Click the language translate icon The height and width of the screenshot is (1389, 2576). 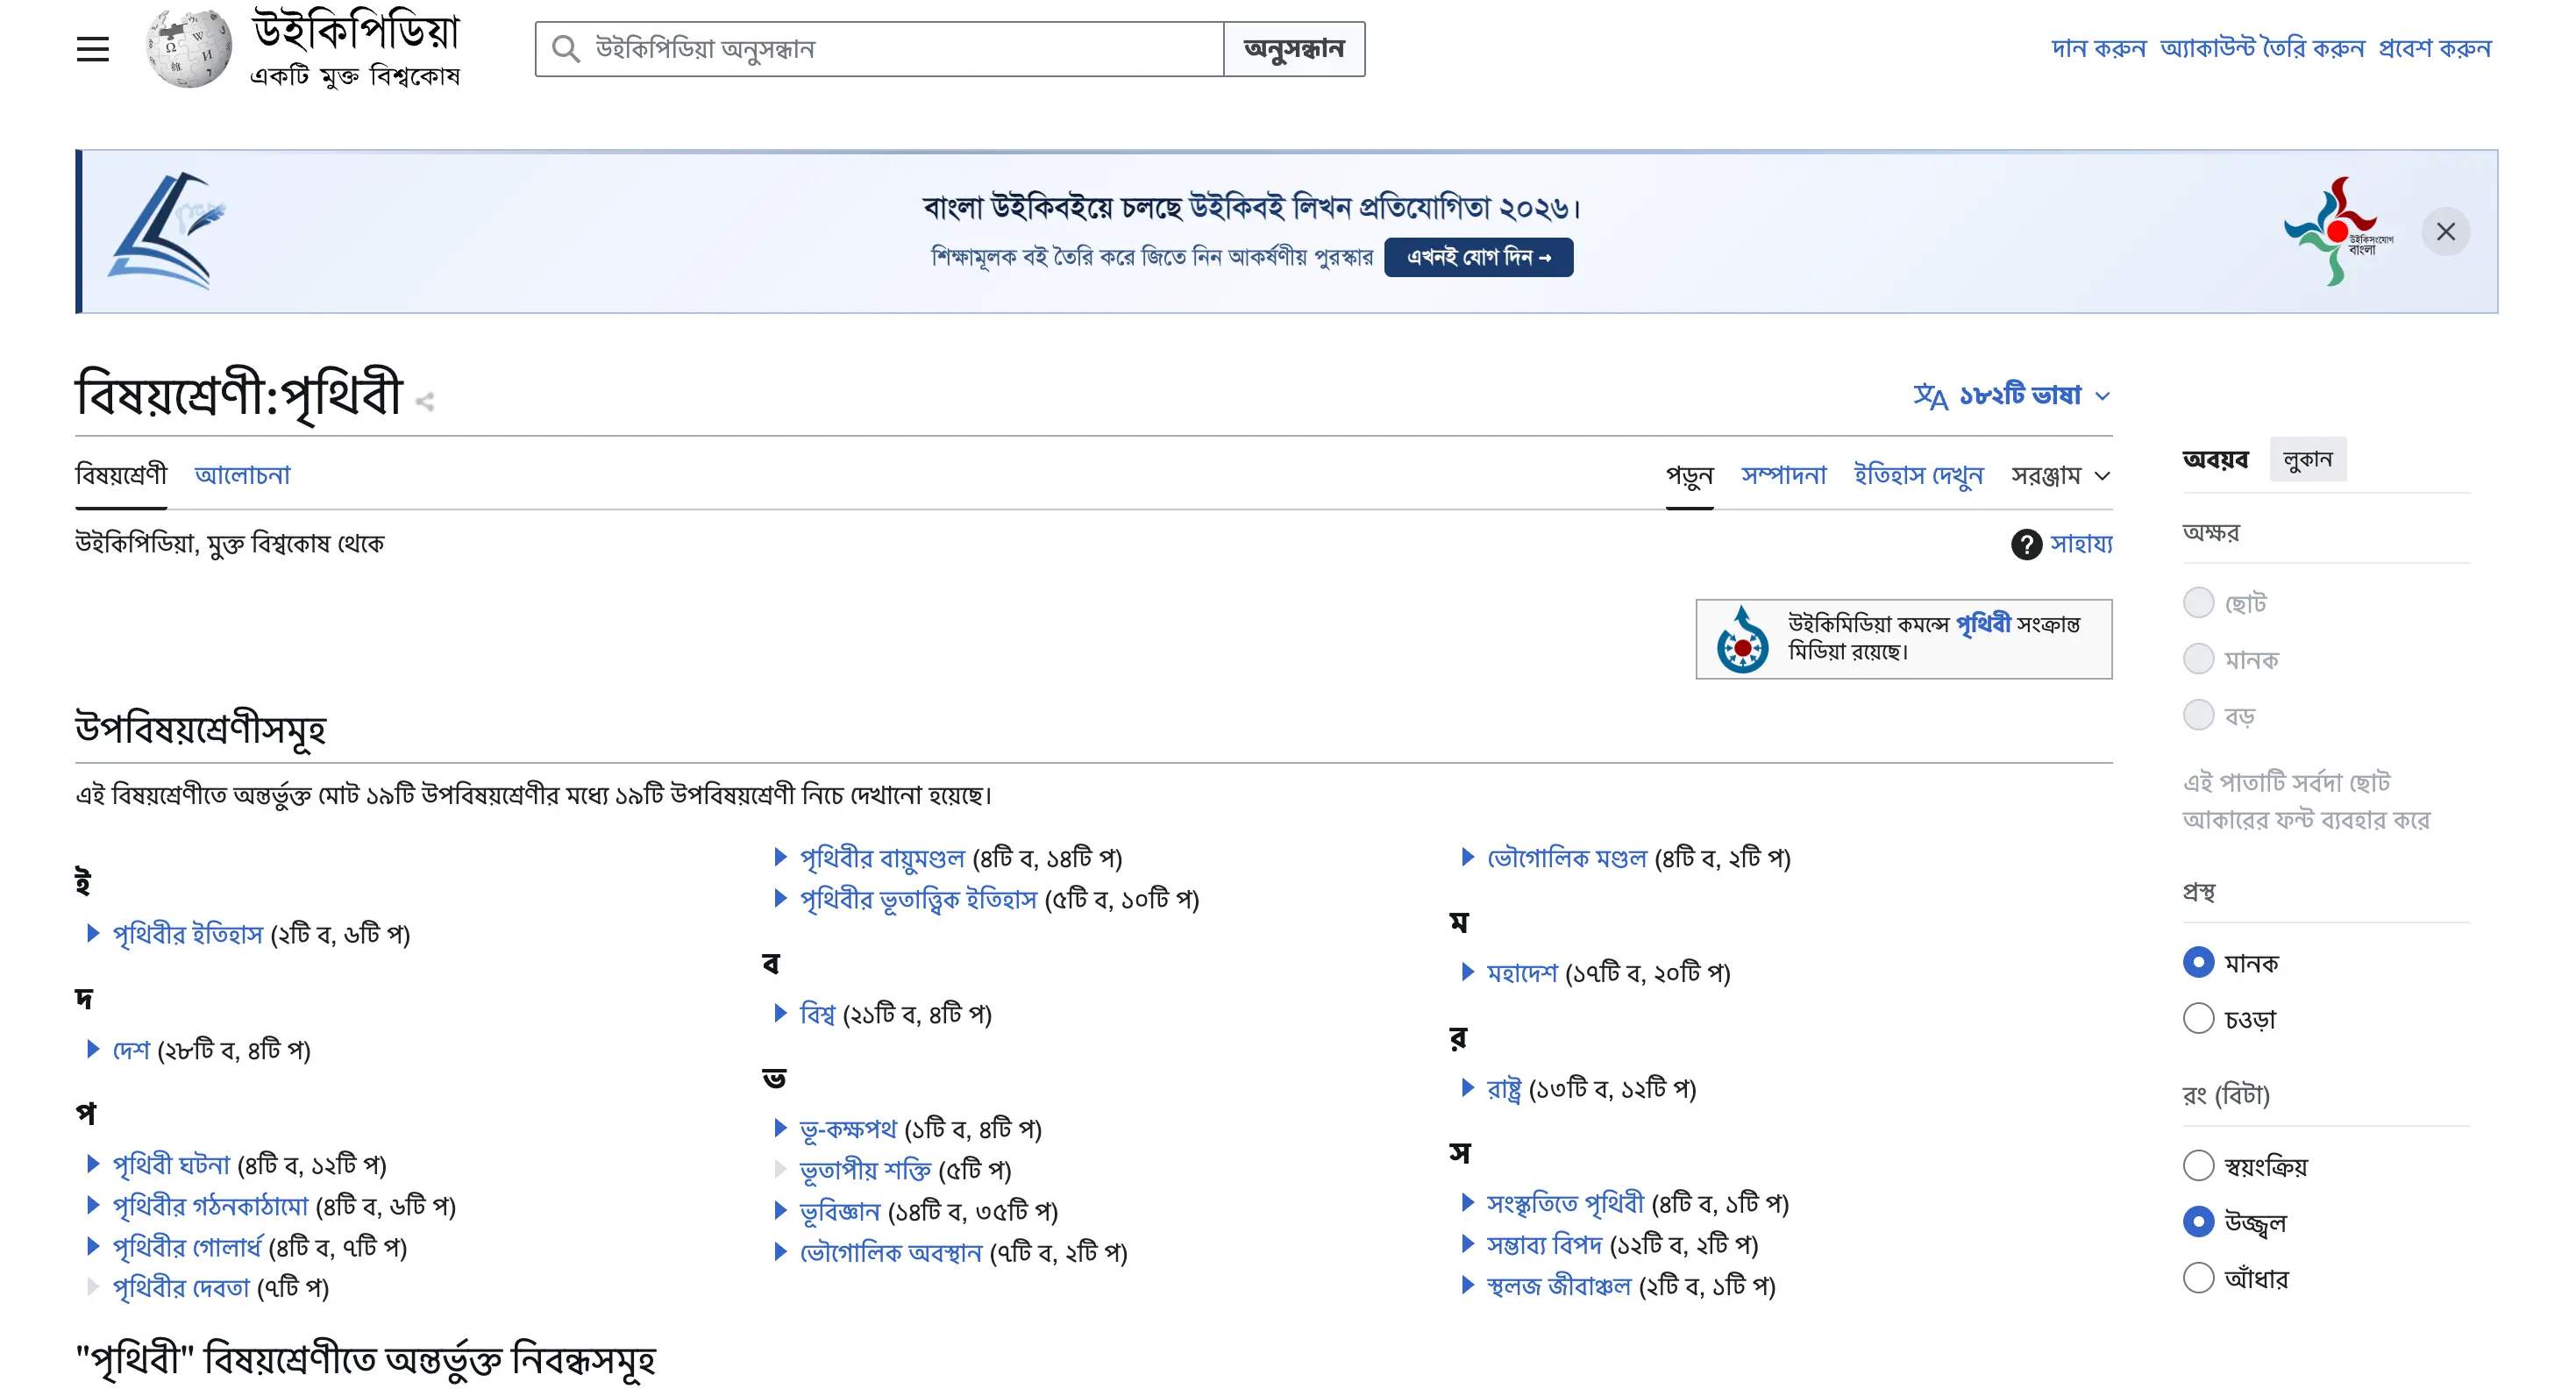(1930, 396)
